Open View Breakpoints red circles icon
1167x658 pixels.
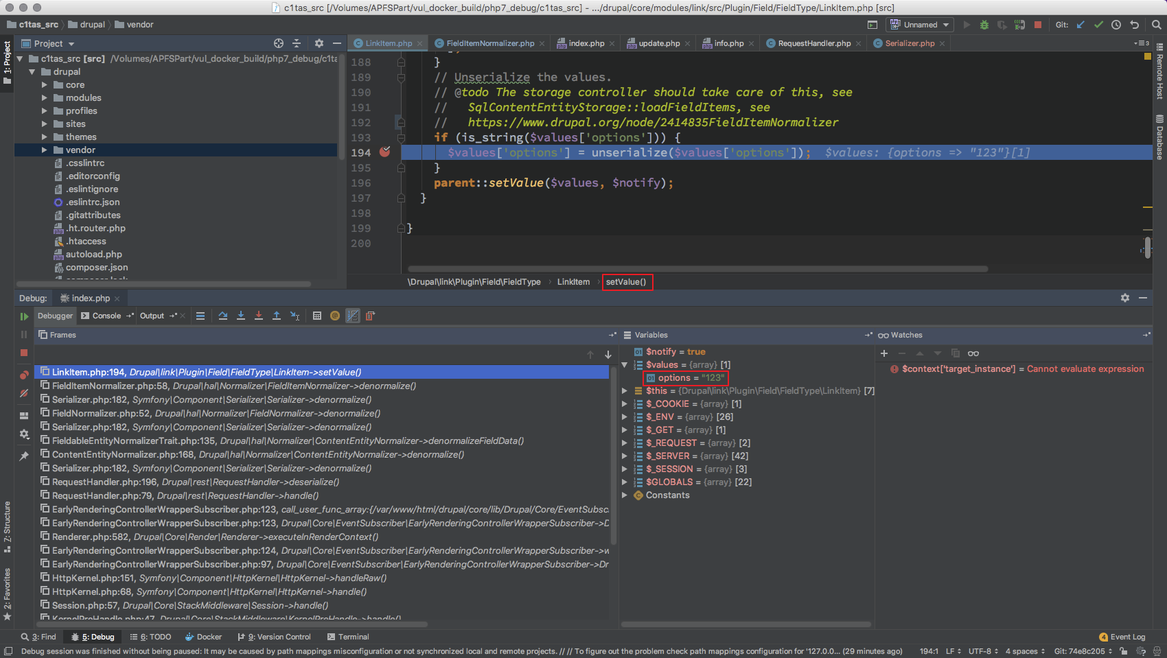coord(24,375)
